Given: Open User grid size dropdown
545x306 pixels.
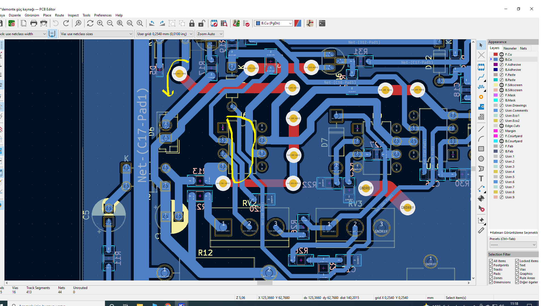Looking at the screenshot, I should [165, 34].
